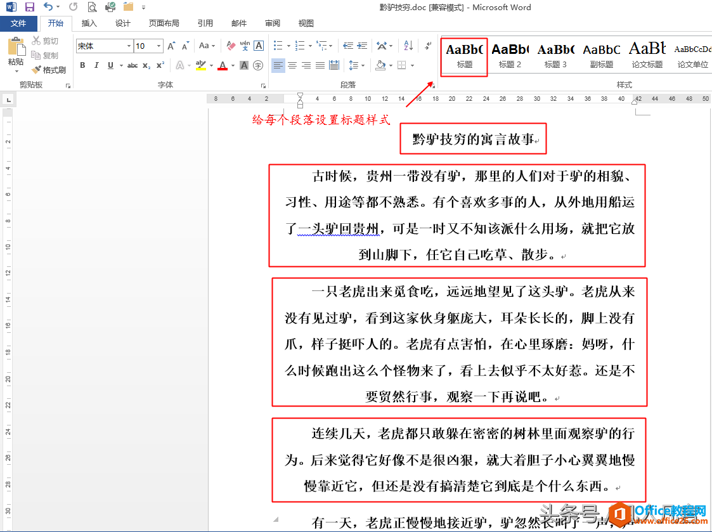Toggle italic formatting button
The width and height of the screenshot is (712, 532).
tap(96, 65)
